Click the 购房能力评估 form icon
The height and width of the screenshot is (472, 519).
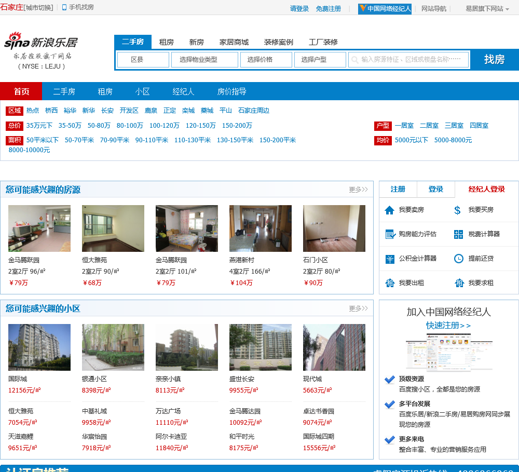pyautogui.click(x=390, y=234)
